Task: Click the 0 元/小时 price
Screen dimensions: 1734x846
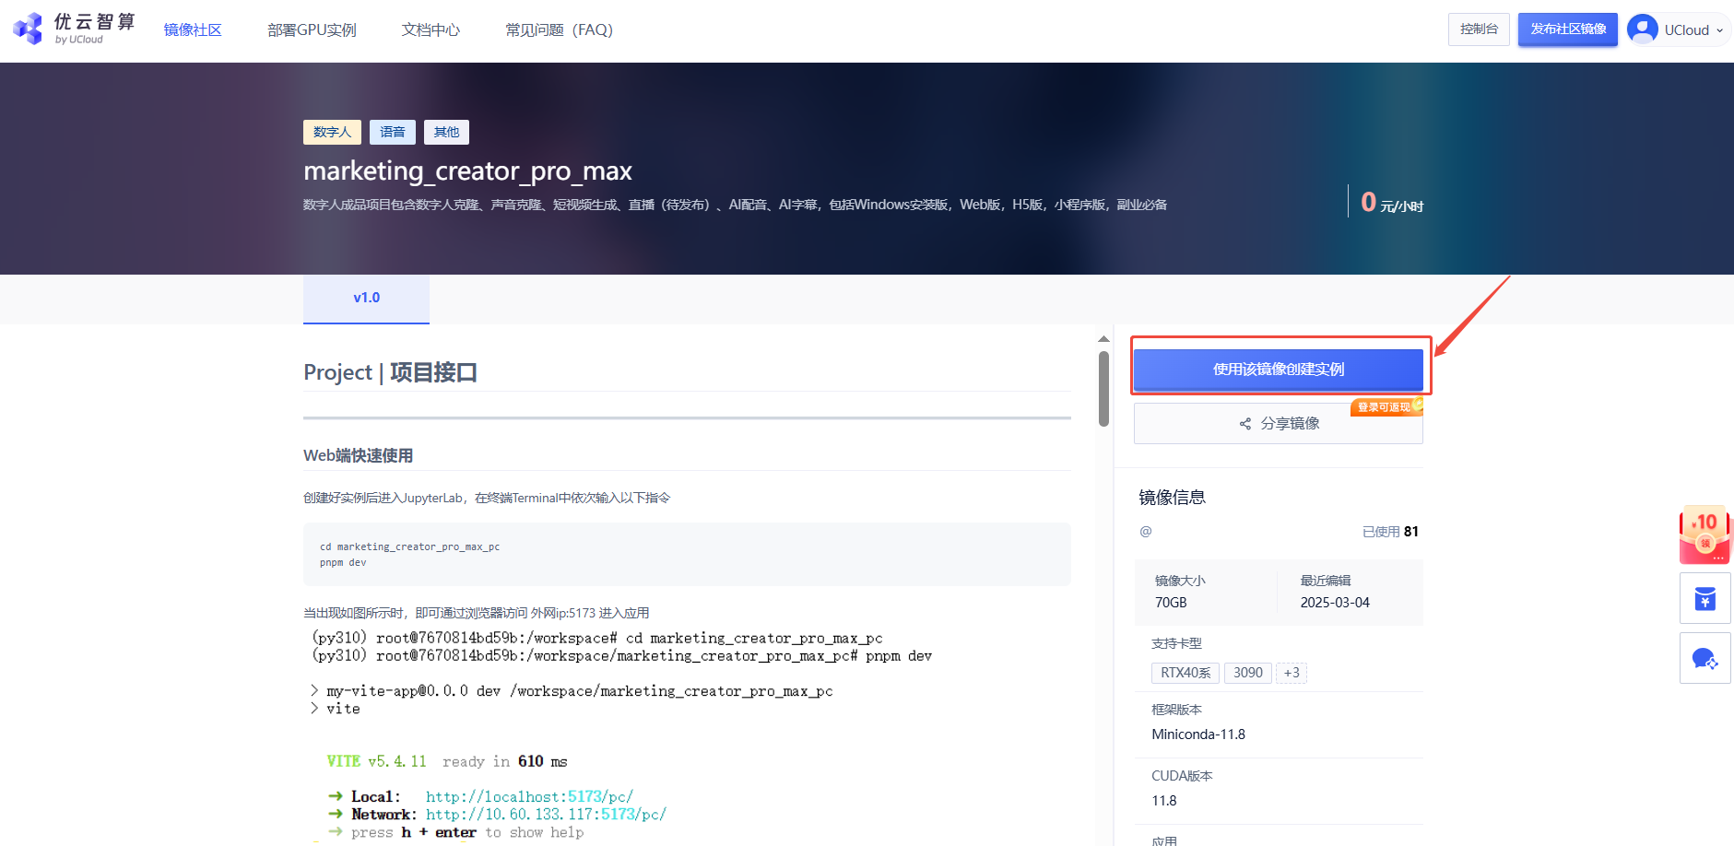Action: (x=1392, y=202)
